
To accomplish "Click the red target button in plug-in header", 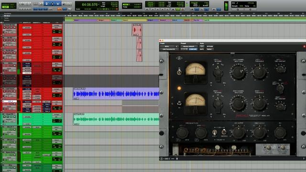I will [304, 46].
